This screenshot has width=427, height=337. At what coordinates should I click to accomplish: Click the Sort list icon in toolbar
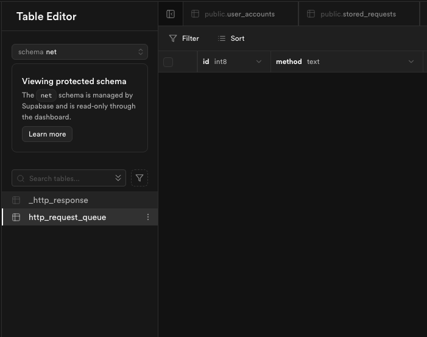(x=221, y=38)
